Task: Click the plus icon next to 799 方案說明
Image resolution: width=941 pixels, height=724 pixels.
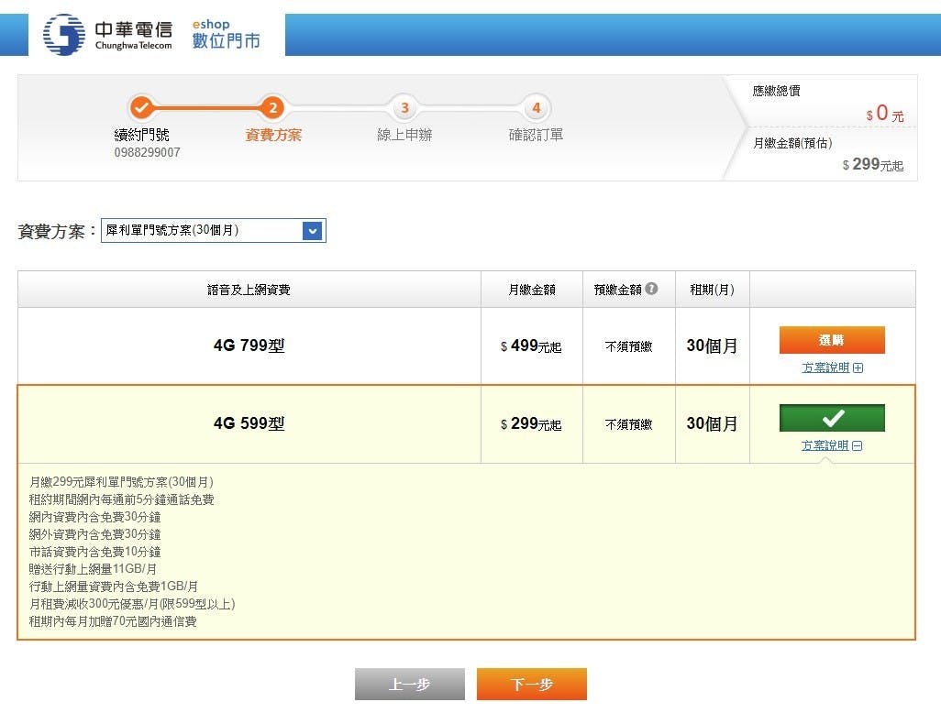Action: [858, 368]
